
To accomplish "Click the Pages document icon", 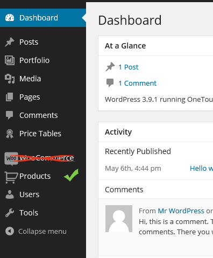I will click(9, 97).
